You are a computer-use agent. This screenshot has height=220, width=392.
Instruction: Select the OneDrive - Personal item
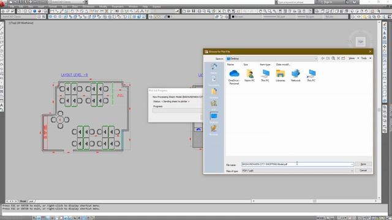coord(234,77)
